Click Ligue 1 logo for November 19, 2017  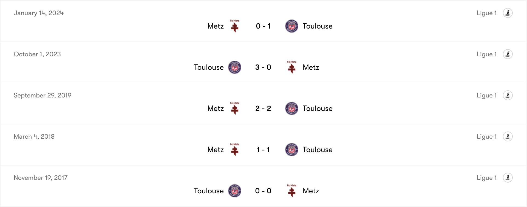[x=508, y=178]
